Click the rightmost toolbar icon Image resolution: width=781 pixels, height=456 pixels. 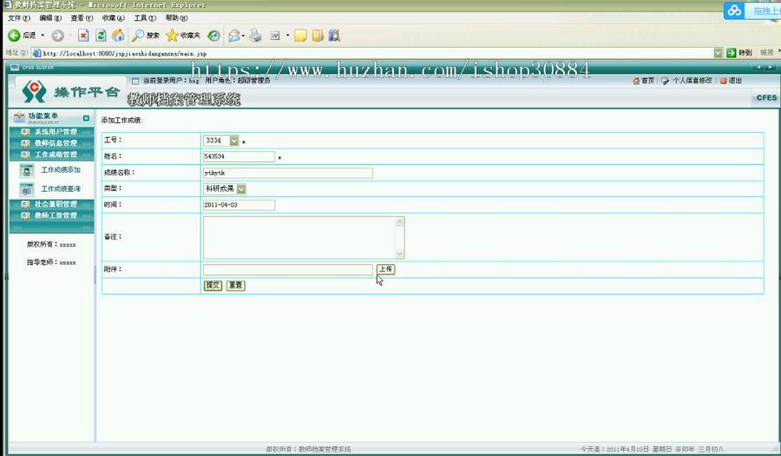point(334,36)
